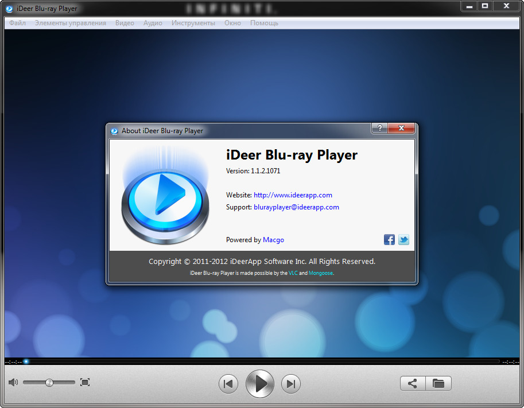
Task: Click the Version: 1.1.2.1071 text
Action: click(x=253, y=171)
